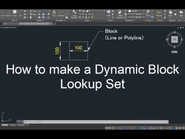
Task: Switch to the Layout1 tab
Action: [x=12, y=125]
